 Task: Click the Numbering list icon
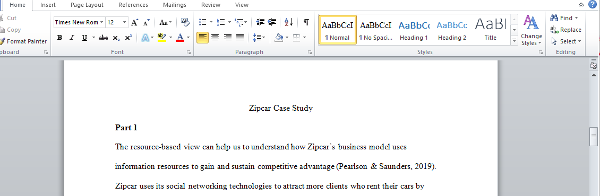pos(221,22)
